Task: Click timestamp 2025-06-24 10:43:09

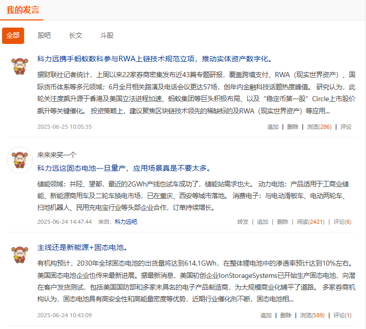Action: (x=64, y=316)
